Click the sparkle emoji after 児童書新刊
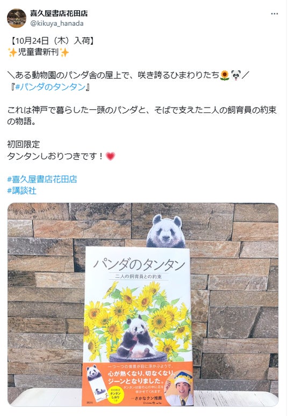The width and height of the screenshot is (288, 416). coord(64,52)
